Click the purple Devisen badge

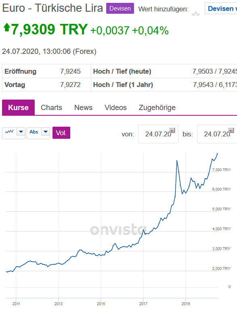point(120,8)
